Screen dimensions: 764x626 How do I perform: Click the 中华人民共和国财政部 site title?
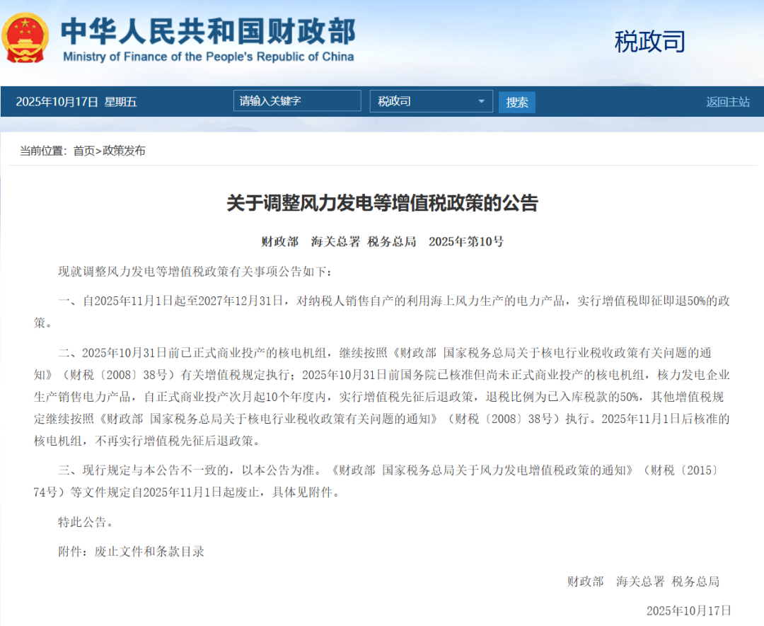click(x=208, y=32)
